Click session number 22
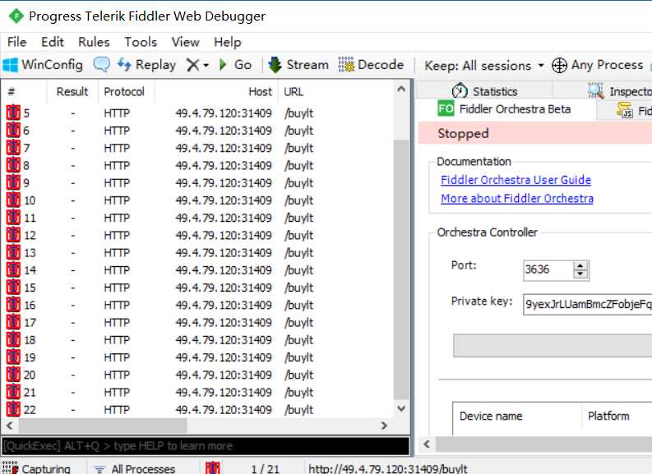Image resolution: width=652 pixels, height=474 pixels. pos(30,410)
